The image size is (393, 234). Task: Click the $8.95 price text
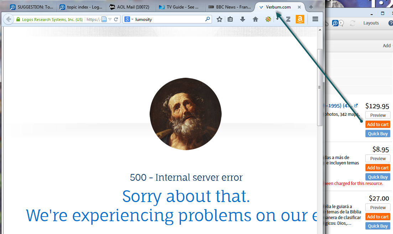tap(381, 149)
